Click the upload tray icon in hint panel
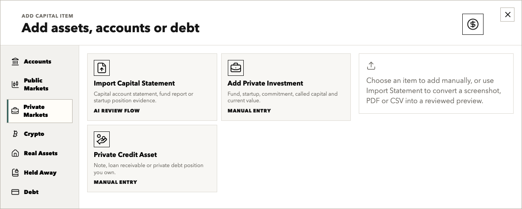 coord(371,66)
